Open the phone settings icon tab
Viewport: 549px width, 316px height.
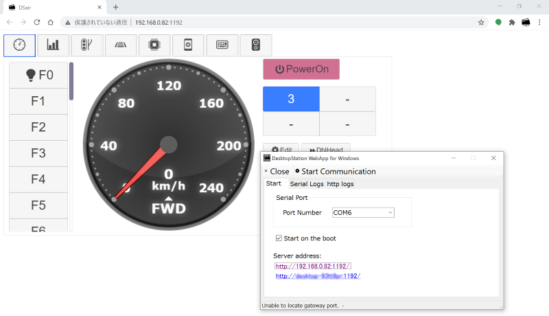188,45
